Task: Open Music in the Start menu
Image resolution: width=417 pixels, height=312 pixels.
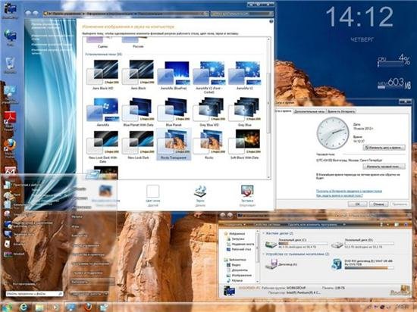Action: (77, 217)
